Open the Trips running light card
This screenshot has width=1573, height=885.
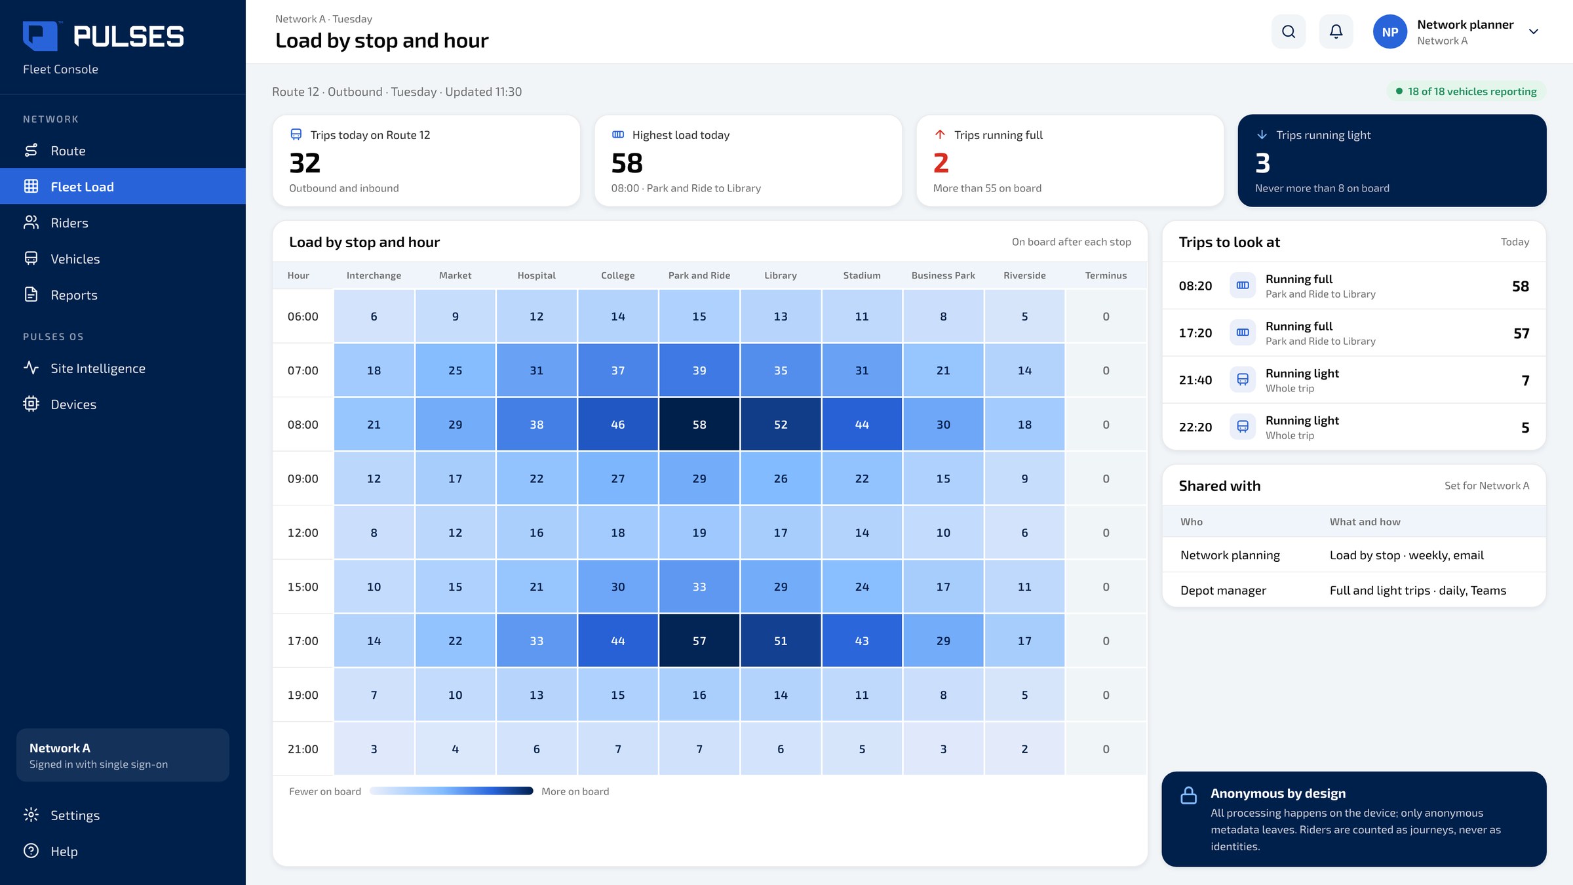tap(1392, 161)
